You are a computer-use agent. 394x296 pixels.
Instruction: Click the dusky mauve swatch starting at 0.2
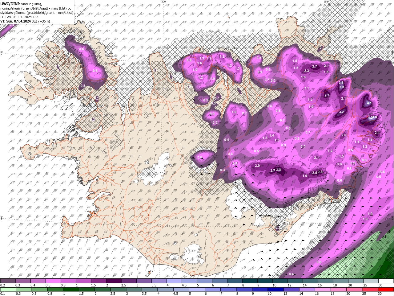[8, 281]
